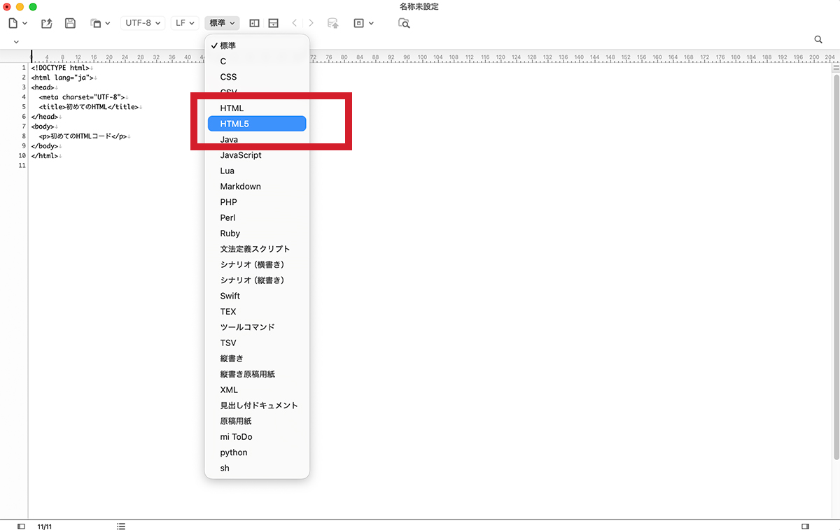The image size is (840, 530).
Task: Save the current document
Action: pos(70,22)
